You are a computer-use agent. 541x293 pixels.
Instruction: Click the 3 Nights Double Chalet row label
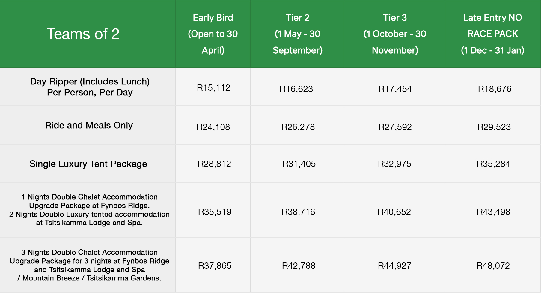tap(89, 265)
